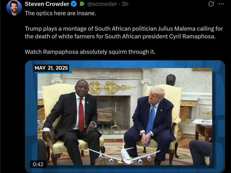Click the green affiliate badge beside the name

(x=82, y=4)
